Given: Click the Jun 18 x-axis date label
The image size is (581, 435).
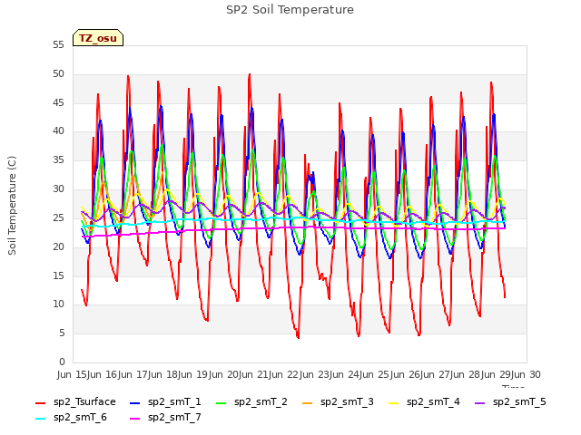Looking at the screenshot, I should click(162, 374).
